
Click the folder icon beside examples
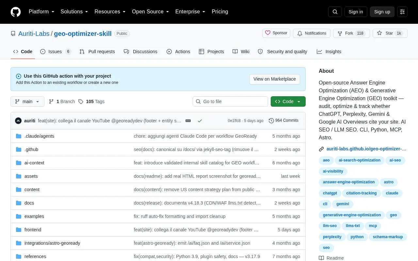(19, 216)
